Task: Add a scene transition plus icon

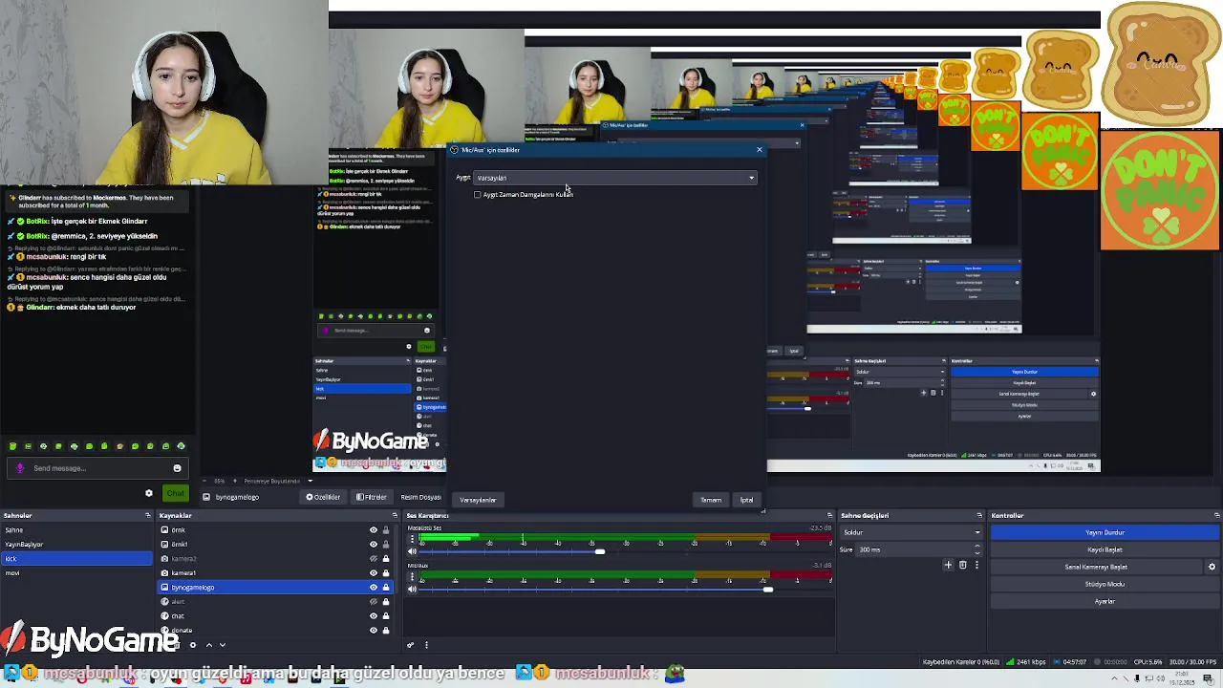Action: (948, 565)
